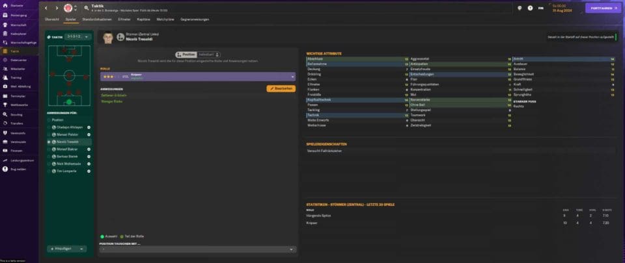Open the Gegneranweisungen tab
This screenshot has height=263, width=625.
click(194, 20)
